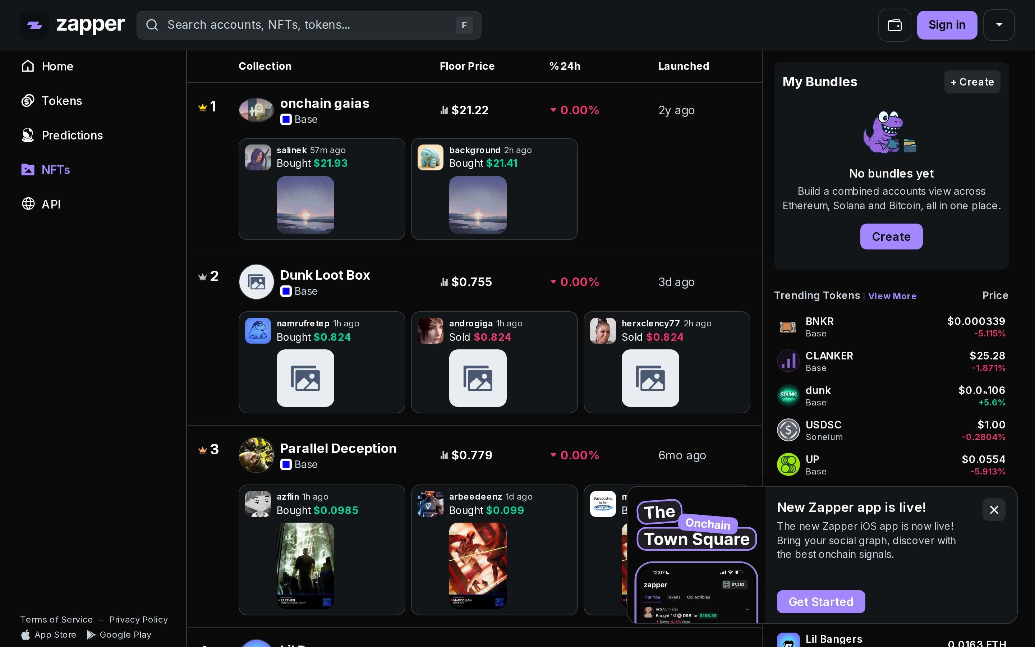Select the Home icon in the sidebar
The width and height of the screenshot is (1035, 647).
(28, 66)
